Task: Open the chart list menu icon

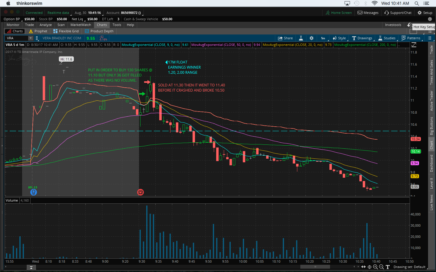Action: coord(430,38)
